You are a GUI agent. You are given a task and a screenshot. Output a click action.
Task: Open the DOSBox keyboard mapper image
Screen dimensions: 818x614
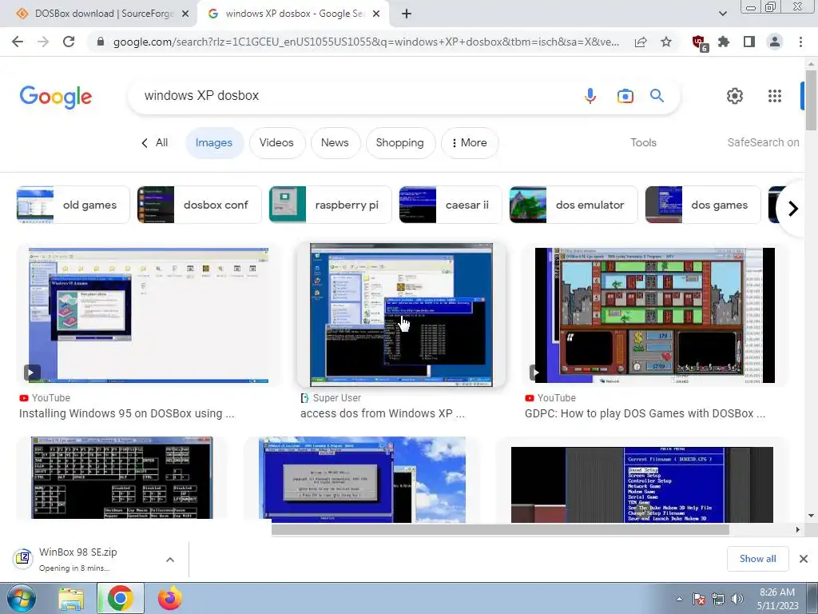[x=121, y=478]
